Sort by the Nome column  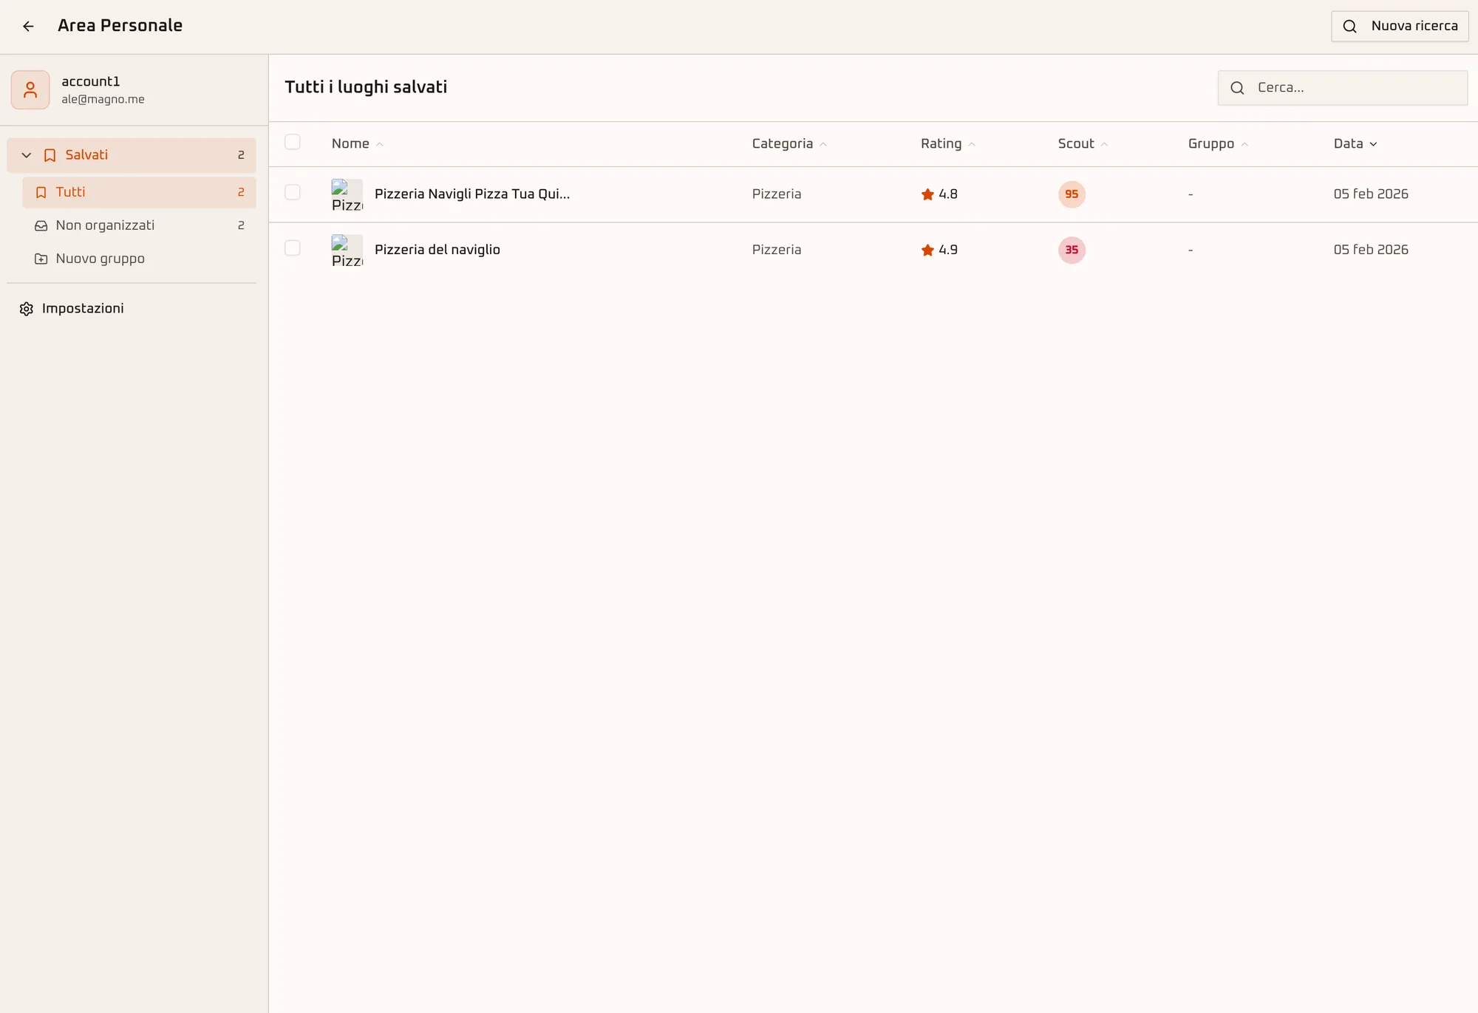click(x=357, y=143)
